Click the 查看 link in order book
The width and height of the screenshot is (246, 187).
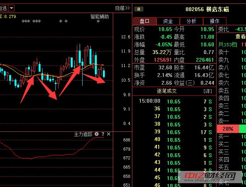click(240, 37)
